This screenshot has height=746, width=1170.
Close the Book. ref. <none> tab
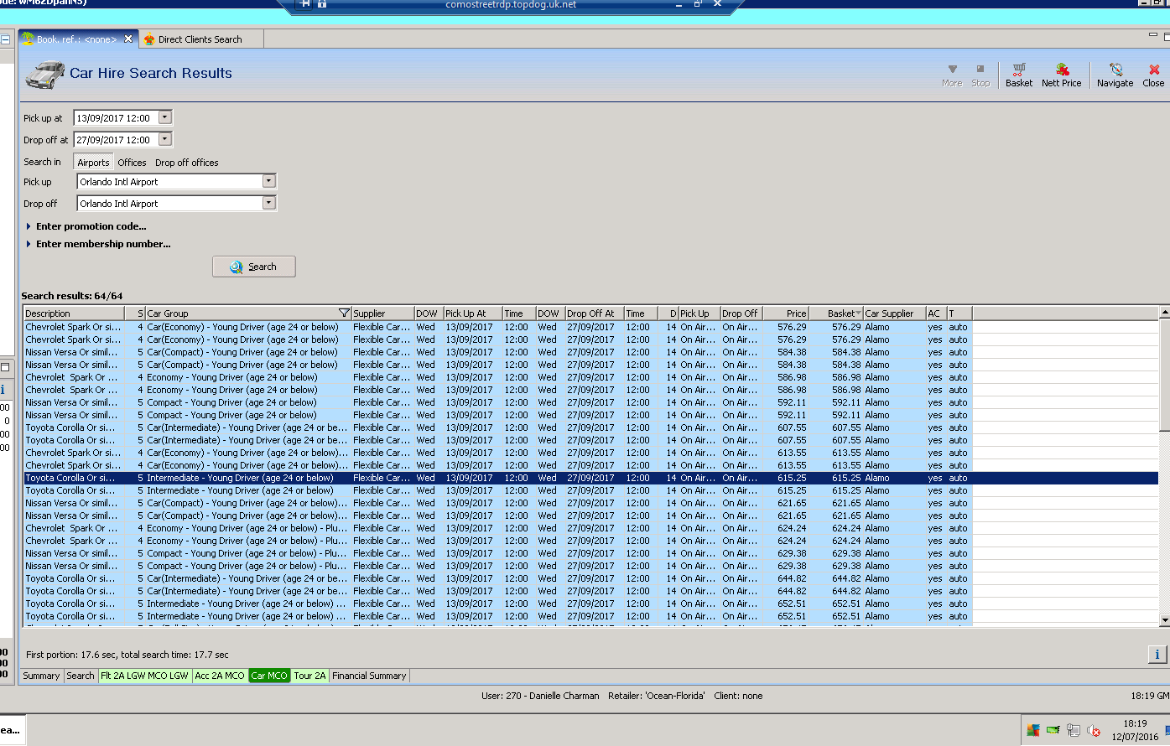point(128,39)
